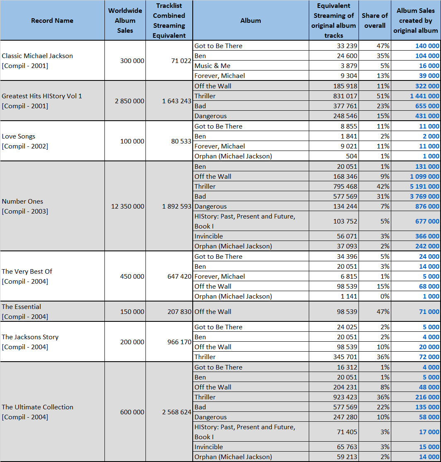
Task: Click the Album column header
Action: point(250,20)
